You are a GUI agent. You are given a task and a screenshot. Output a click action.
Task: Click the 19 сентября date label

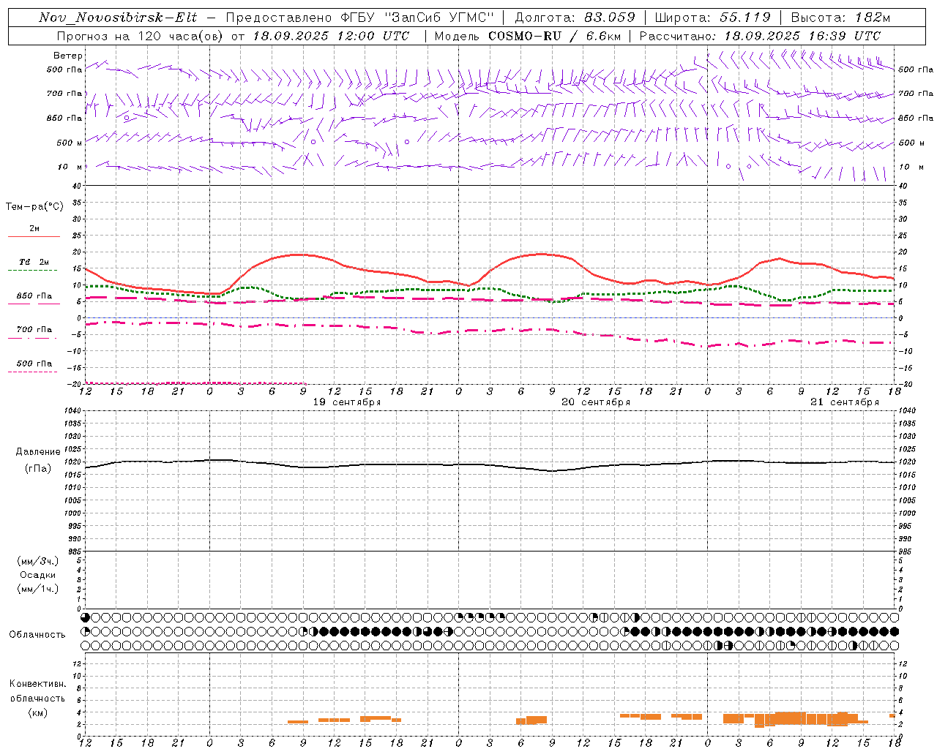click(347, 402)
